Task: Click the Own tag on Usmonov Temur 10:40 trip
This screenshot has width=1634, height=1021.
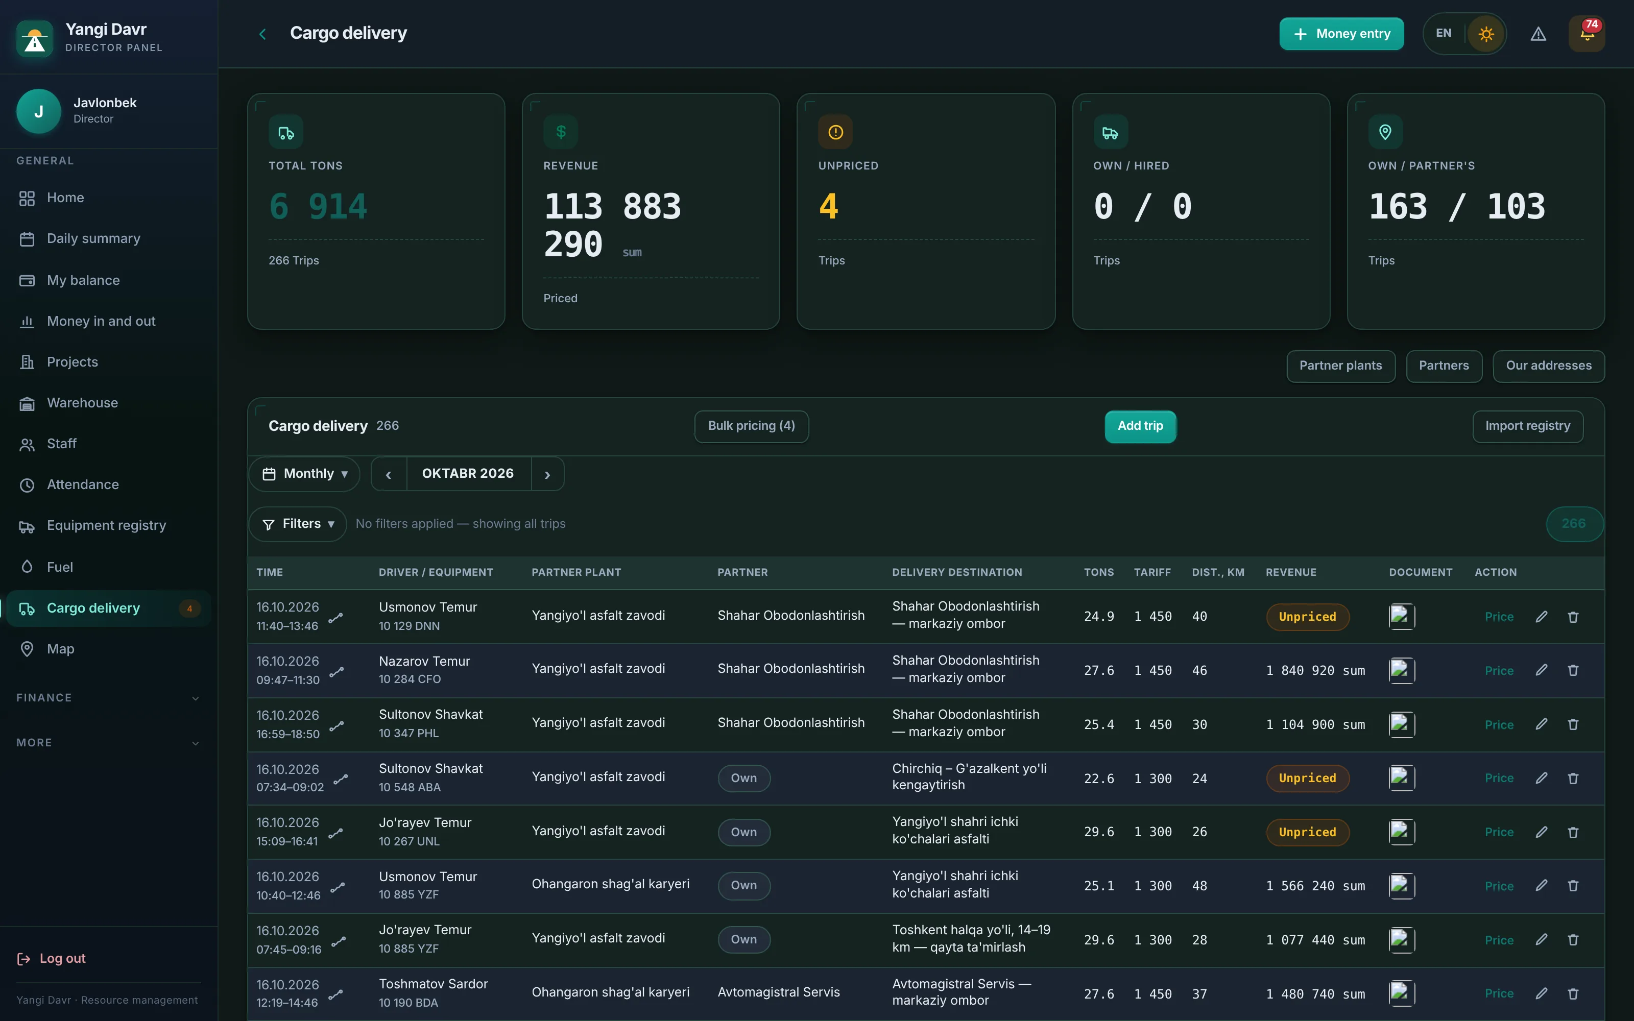Action: 743,885
